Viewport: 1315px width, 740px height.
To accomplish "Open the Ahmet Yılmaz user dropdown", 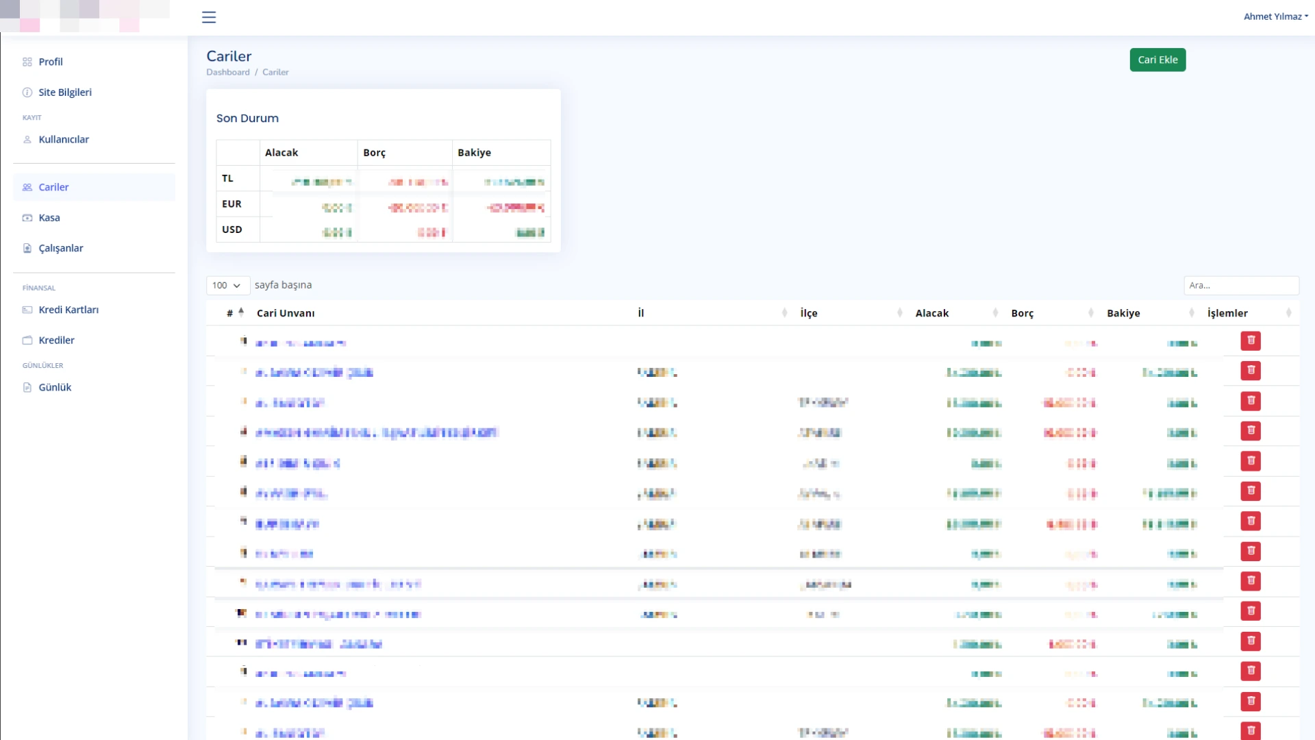I will [x=1275, y=16].
